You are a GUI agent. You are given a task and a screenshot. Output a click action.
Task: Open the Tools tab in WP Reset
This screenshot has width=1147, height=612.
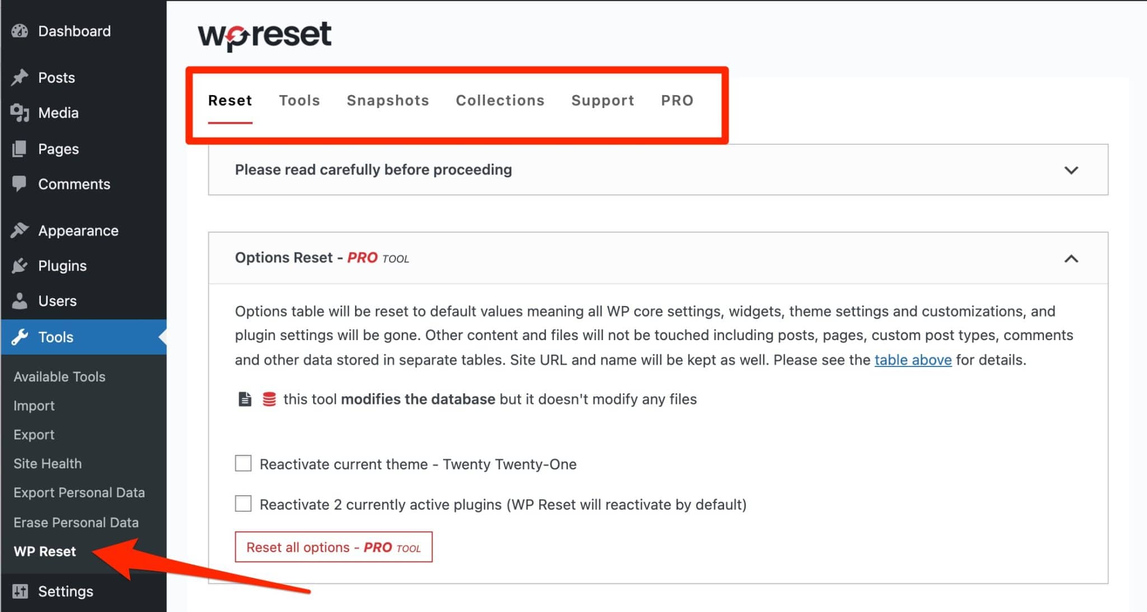coord(300,100)
